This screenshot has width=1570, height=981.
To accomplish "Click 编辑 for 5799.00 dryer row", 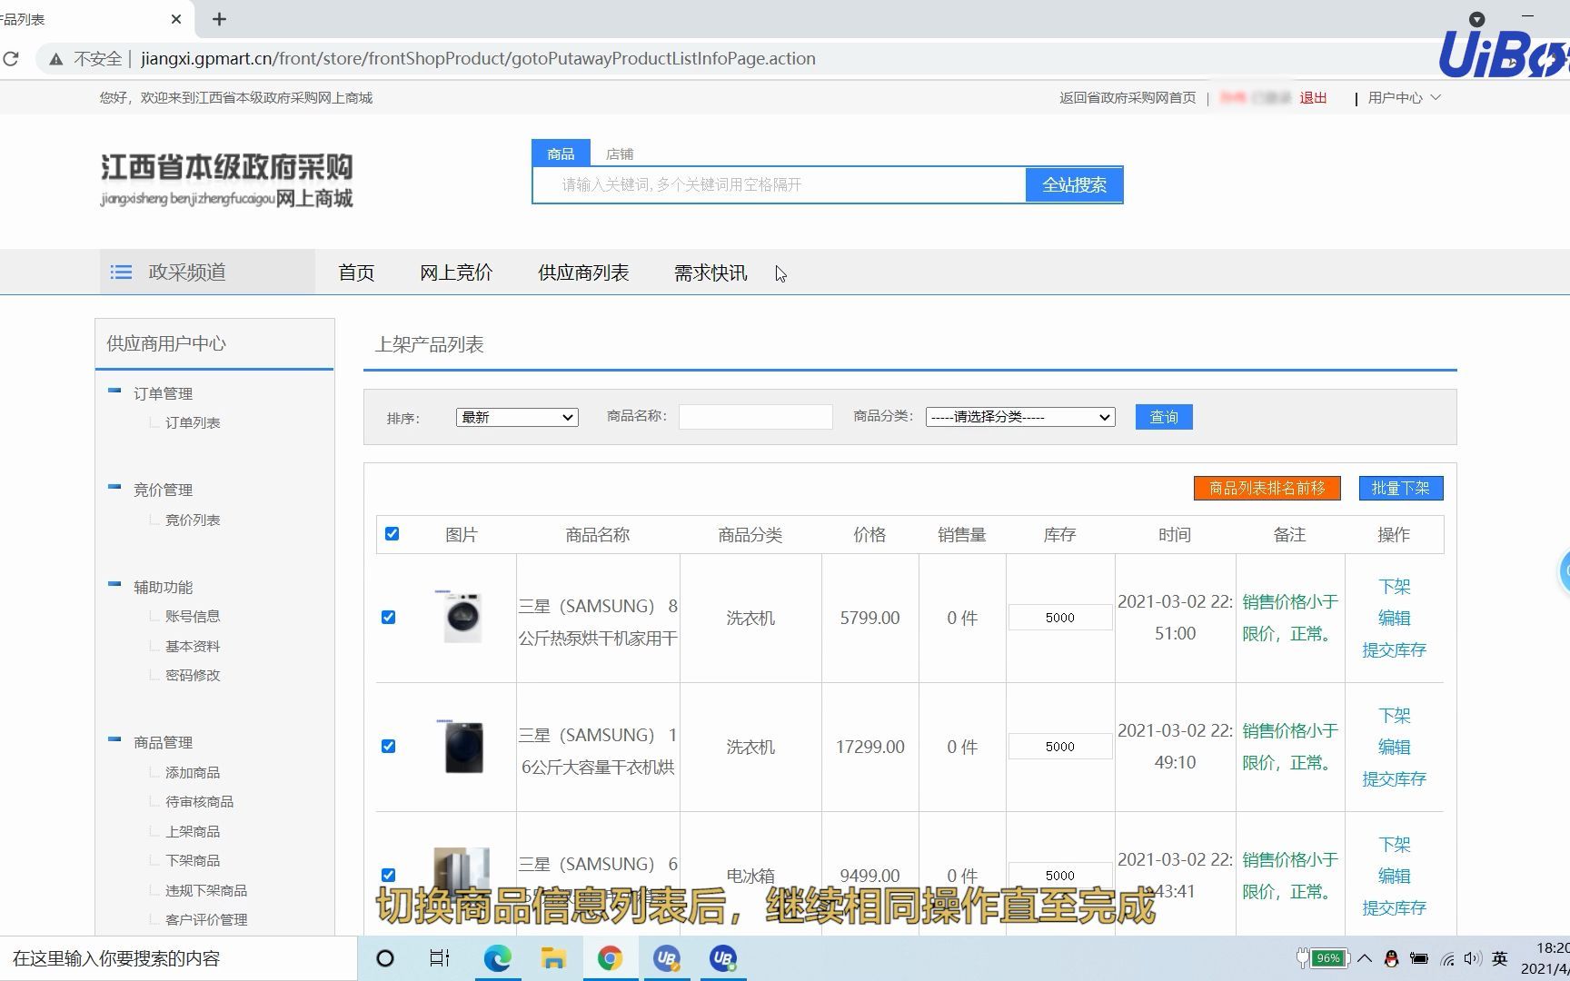I will (1394, 619).
